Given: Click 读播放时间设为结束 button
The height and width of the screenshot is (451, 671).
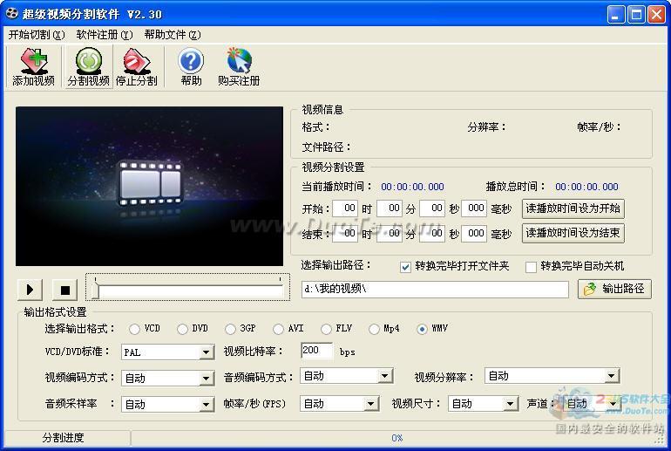Looking at the screenshot, I should pos(573,234).
